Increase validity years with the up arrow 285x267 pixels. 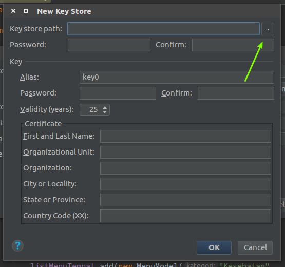pyautogui.click(x=105, y=107)
